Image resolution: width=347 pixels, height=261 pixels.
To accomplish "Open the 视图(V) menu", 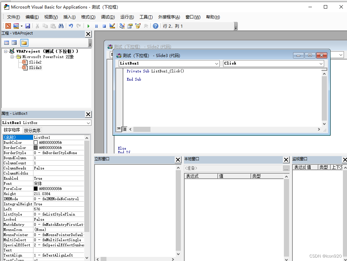I will coord(51,17).
